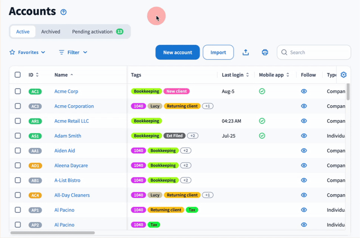Click the print icon
360x238 pixels.
[x=265, y=52]
